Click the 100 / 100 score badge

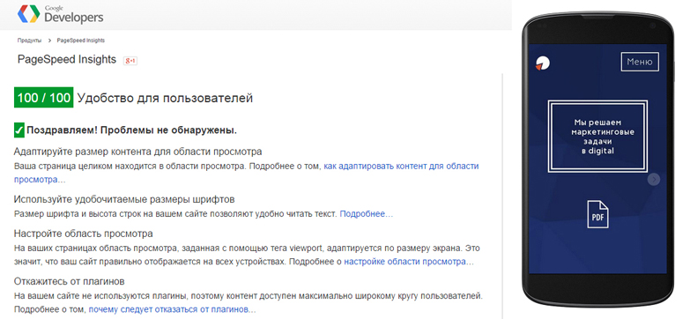(x=43, y=98)
